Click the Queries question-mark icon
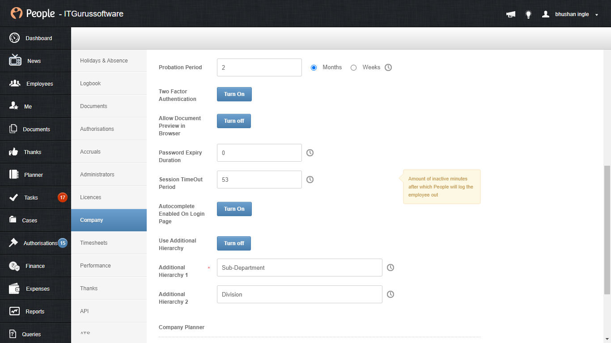Image resolution: width=611 pixels, height=343 pixels. click(13, 334)
